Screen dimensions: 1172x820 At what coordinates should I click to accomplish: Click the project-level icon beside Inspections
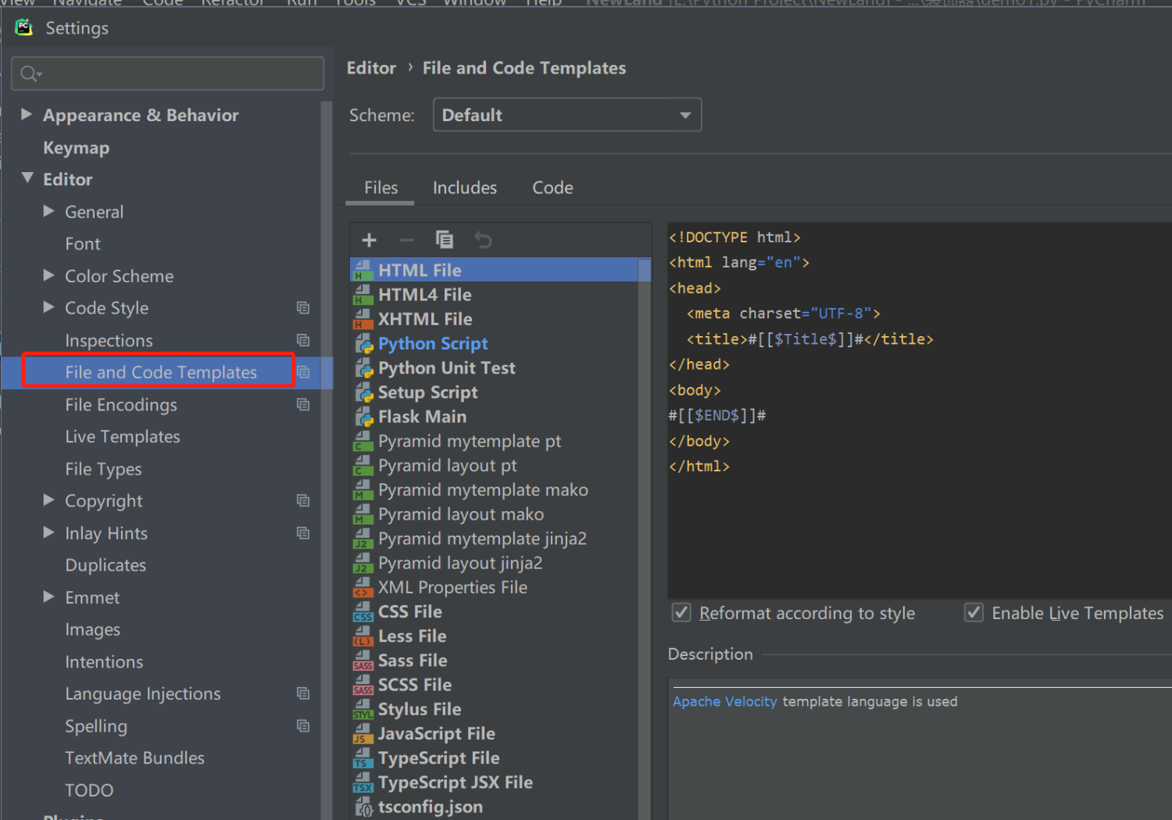(x=303, y=340)
